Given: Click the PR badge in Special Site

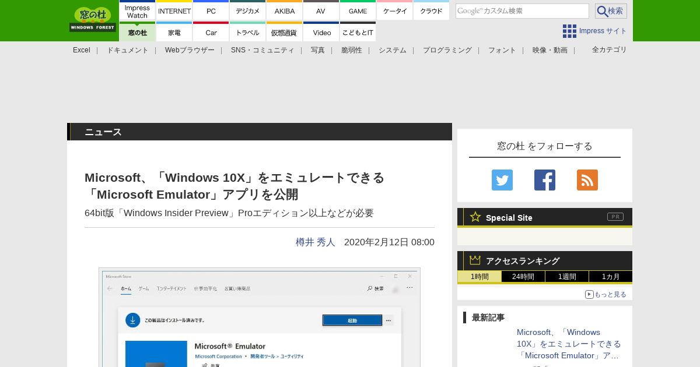Looking at the screenshot, I should 615,217.
